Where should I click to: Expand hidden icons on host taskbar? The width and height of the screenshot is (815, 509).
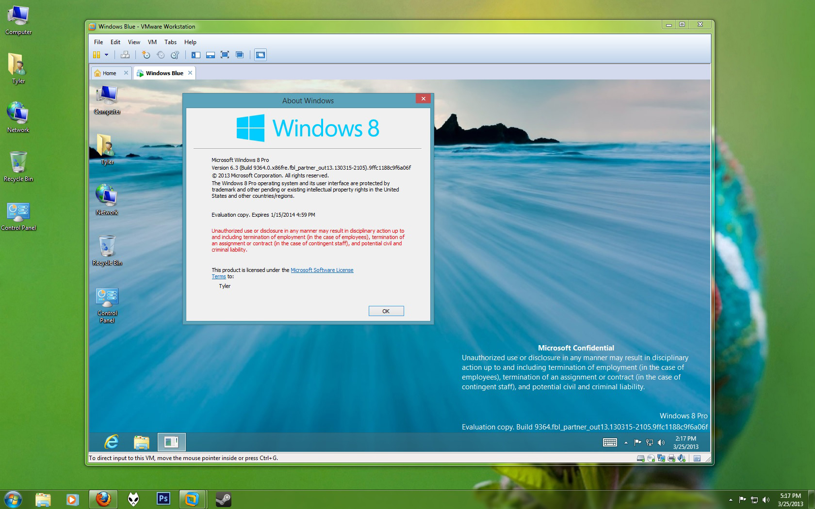coord(731,499)
